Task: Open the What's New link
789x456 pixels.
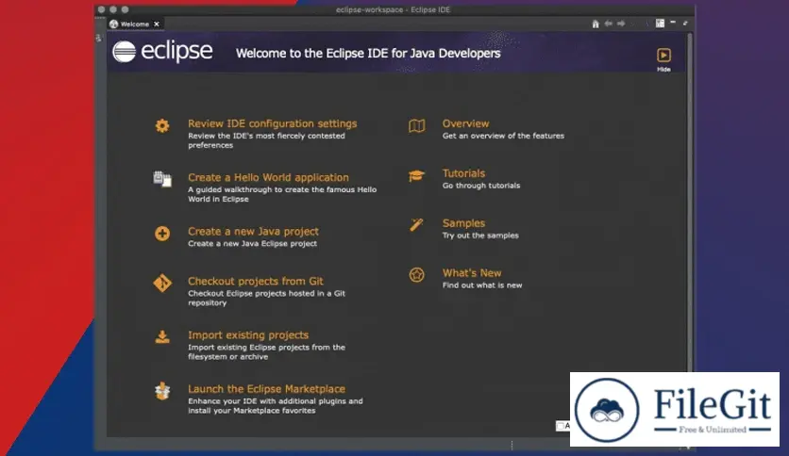Action: (x=472, y=272)
